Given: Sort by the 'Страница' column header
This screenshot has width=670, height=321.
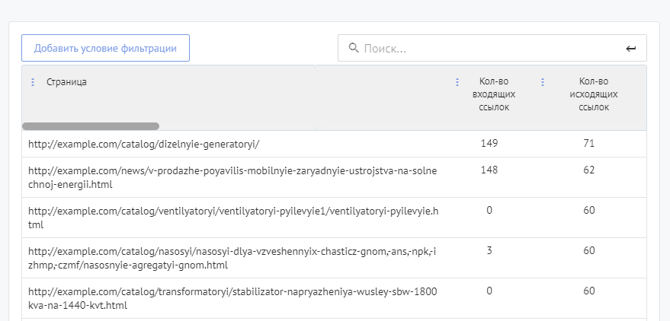Looking at the screenshot, I should 66,82.
